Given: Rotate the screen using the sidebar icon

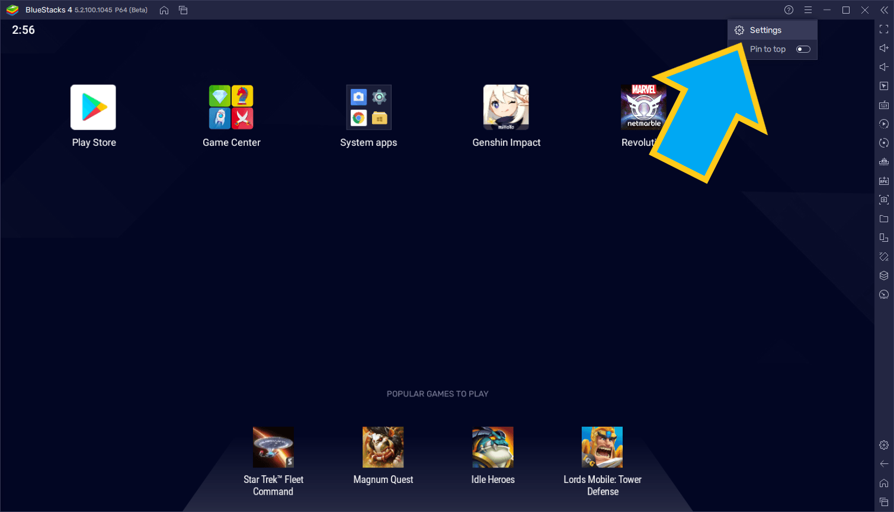Looking at the screenshot, I should click(x=884, y=257).
